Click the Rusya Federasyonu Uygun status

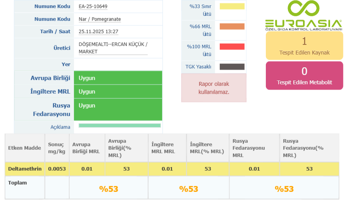click(118, 109)
